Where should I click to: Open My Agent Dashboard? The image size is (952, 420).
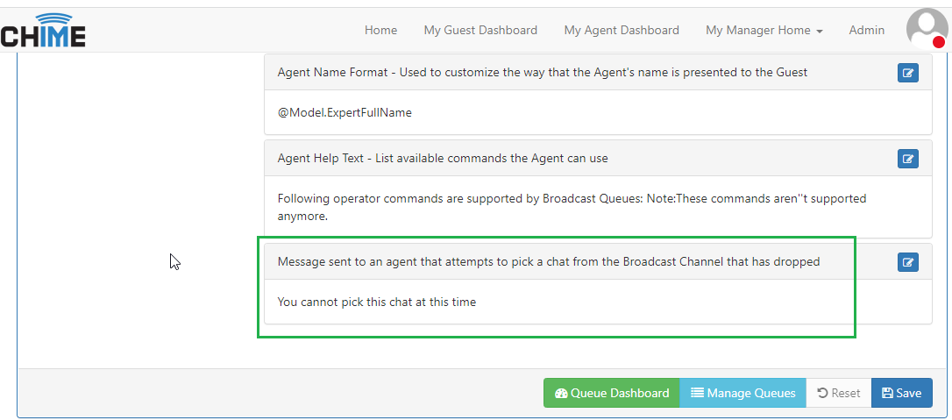[x=622, y=30]
